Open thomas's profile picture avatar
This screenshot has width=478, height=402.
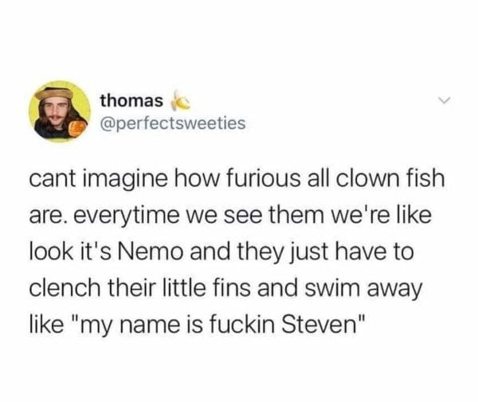click(x=60, y=111)
